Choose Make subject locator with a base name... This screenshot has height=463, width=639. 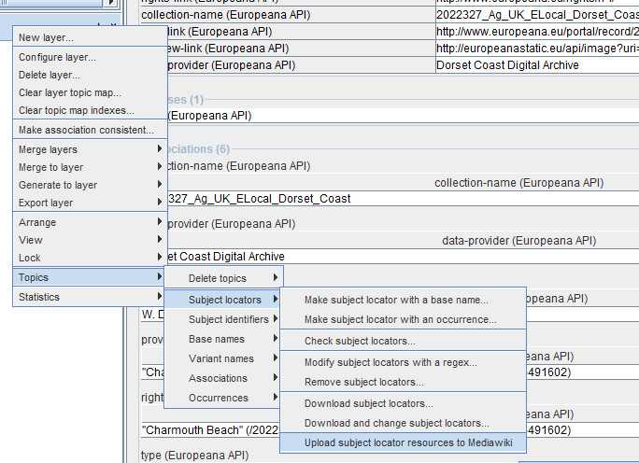coord(403,300)
